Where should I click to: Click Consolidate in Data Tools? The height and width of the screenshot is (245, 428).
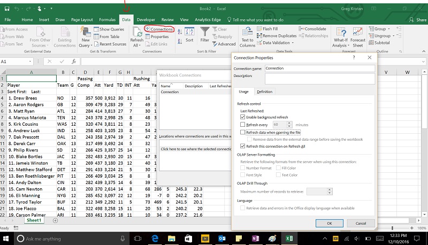click(312, 29)
